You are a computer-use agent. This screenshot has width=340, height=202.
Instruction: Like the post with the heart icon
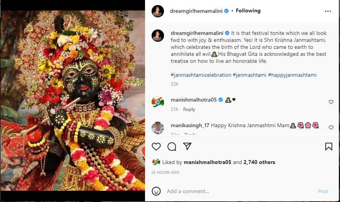(x=156, y=147)
